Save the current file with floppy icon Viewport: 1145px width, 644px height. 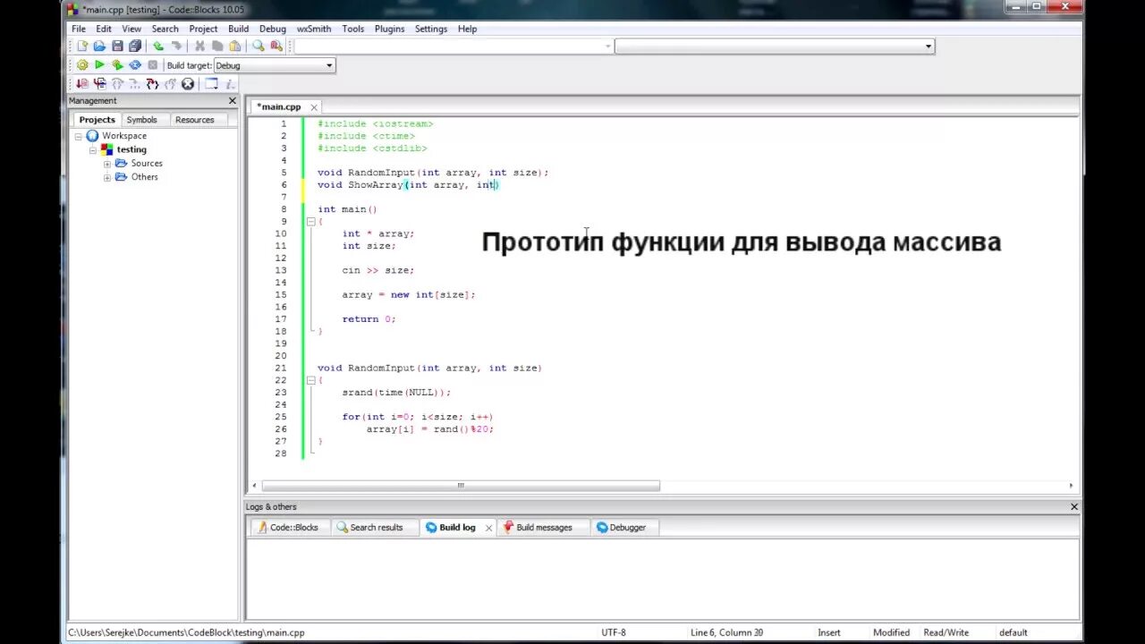pyautogui.click(x=117, y=46)
